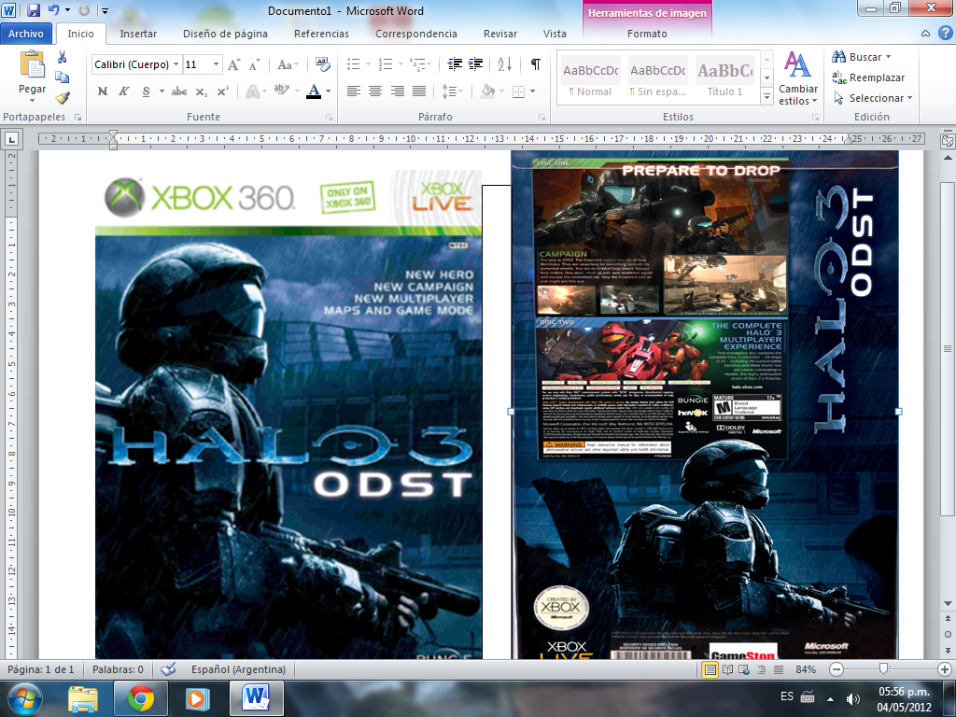
Task: Open the Formato image tools tab
Action: pyautogui.click(x=647, y=34)
